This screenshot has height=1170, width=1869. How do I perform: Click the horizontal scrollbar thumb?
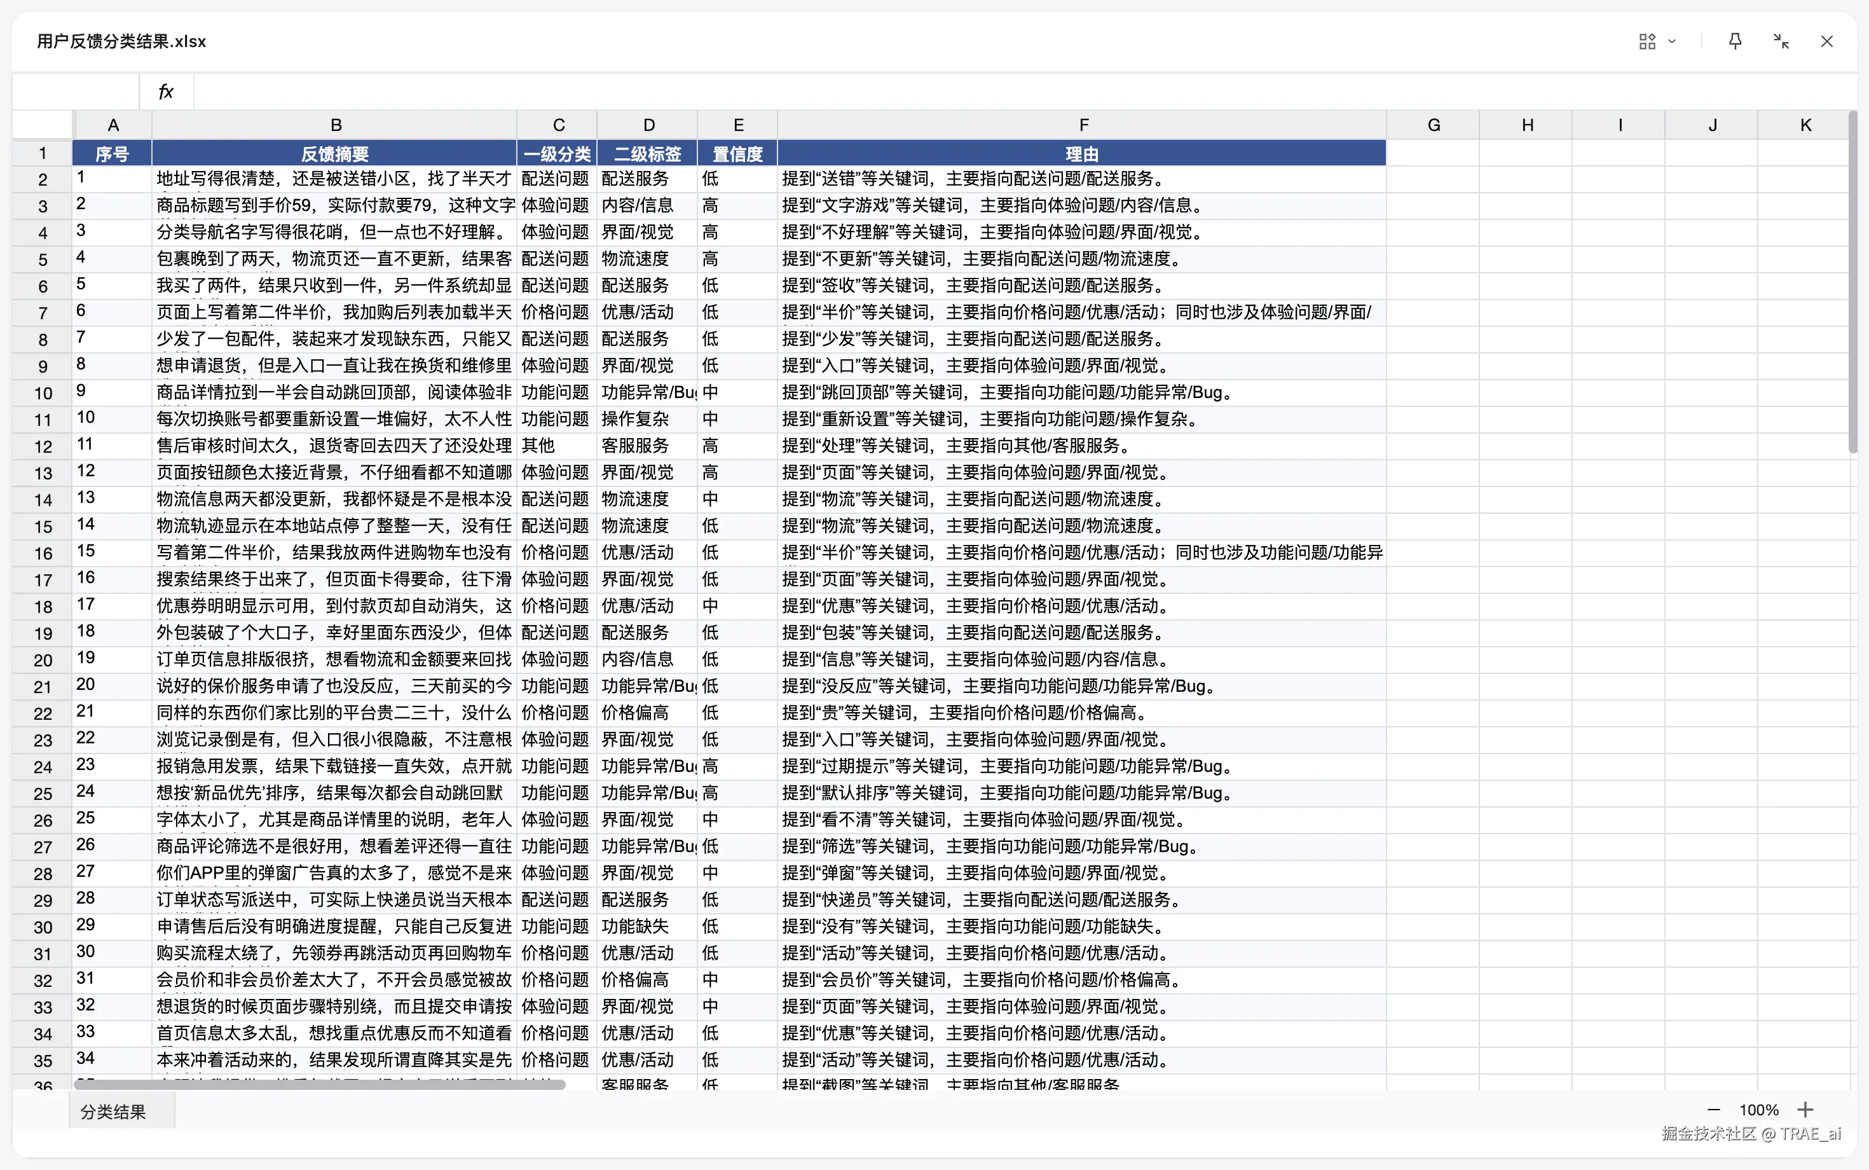point(320,1084)
